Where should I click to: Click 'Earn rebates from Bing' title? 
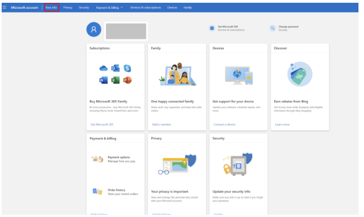[x=291, y=101]
